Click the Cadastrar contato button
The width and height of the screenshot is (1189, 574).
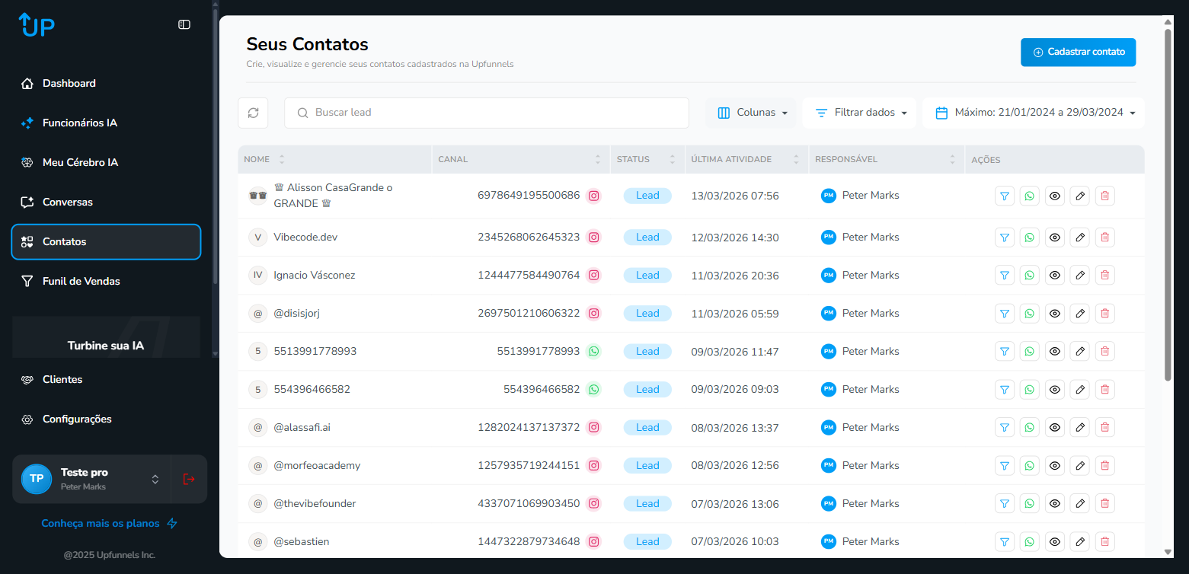point(1078,52)
